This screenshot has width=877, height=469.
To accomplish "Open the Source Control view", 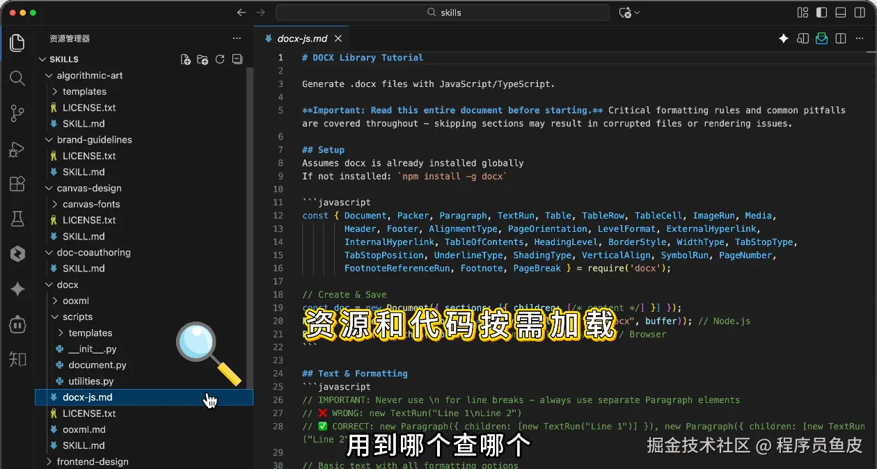I will [x=17, y=113].
